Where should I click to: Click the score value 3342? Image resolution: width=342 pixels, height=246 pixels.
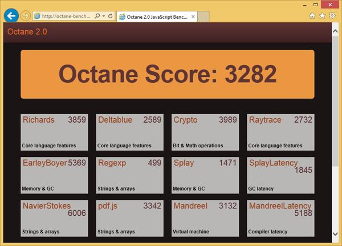(152, 206)
